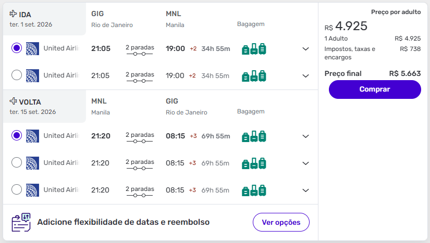Image resolution: width=430 pixels, height=243 pixels.
Task: Click the flexibility and refund ticket icon
Action: click(x=21, y=222)
